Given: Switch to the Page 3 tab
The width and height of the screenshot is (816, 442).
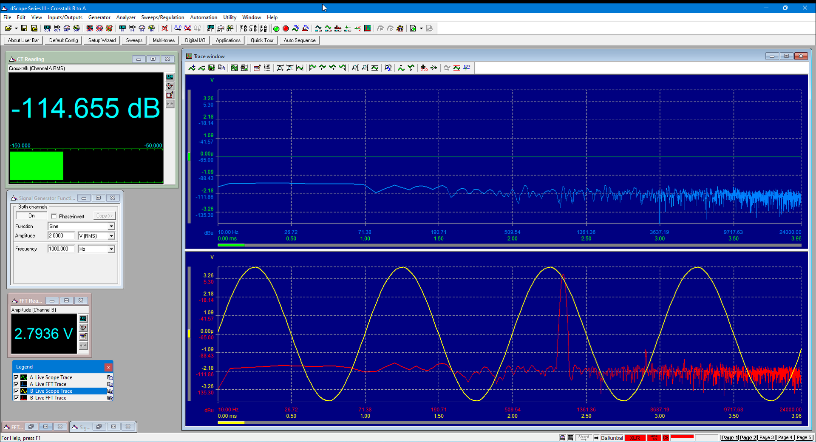Looking at the screenshot, I should pos(767,437).
